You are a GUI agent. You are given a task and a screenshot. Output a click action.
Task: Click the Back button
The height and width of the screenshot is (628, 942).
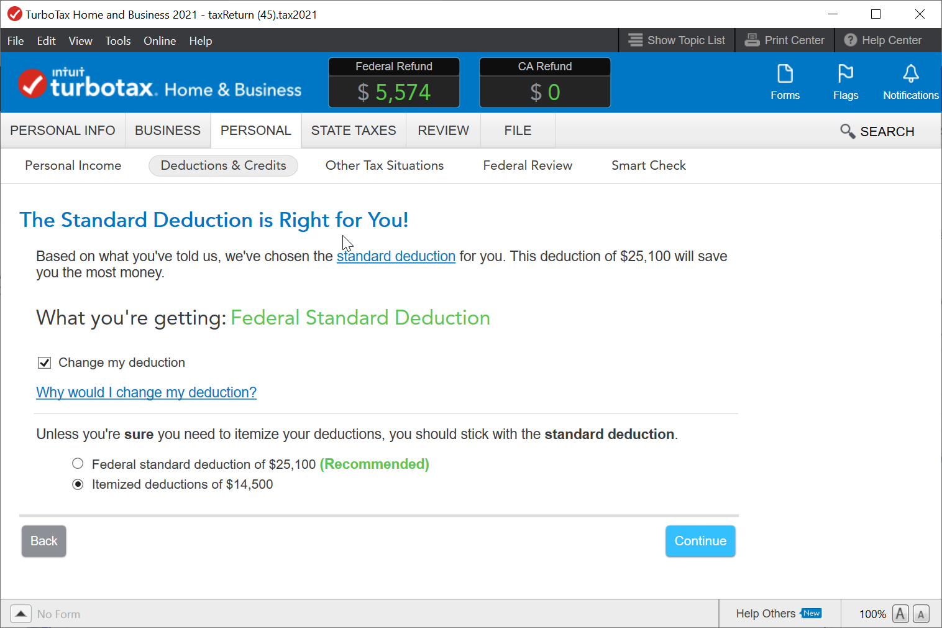click(44, 541)
